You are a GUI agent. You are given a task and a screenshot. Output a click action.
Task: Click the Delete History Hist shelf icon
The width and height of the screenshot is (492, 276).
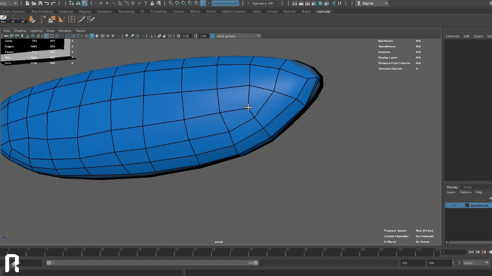tap(3, 20)
